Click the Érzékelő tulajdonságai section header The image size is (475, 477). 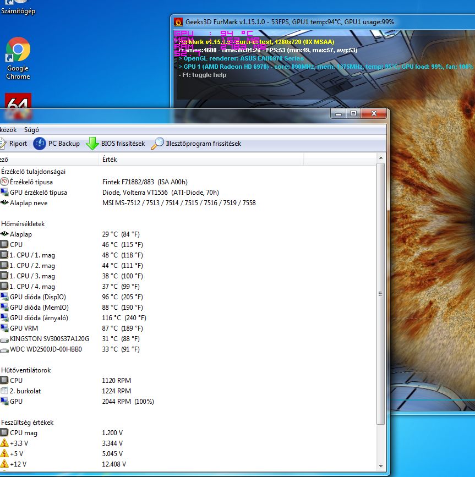(33, 172)
